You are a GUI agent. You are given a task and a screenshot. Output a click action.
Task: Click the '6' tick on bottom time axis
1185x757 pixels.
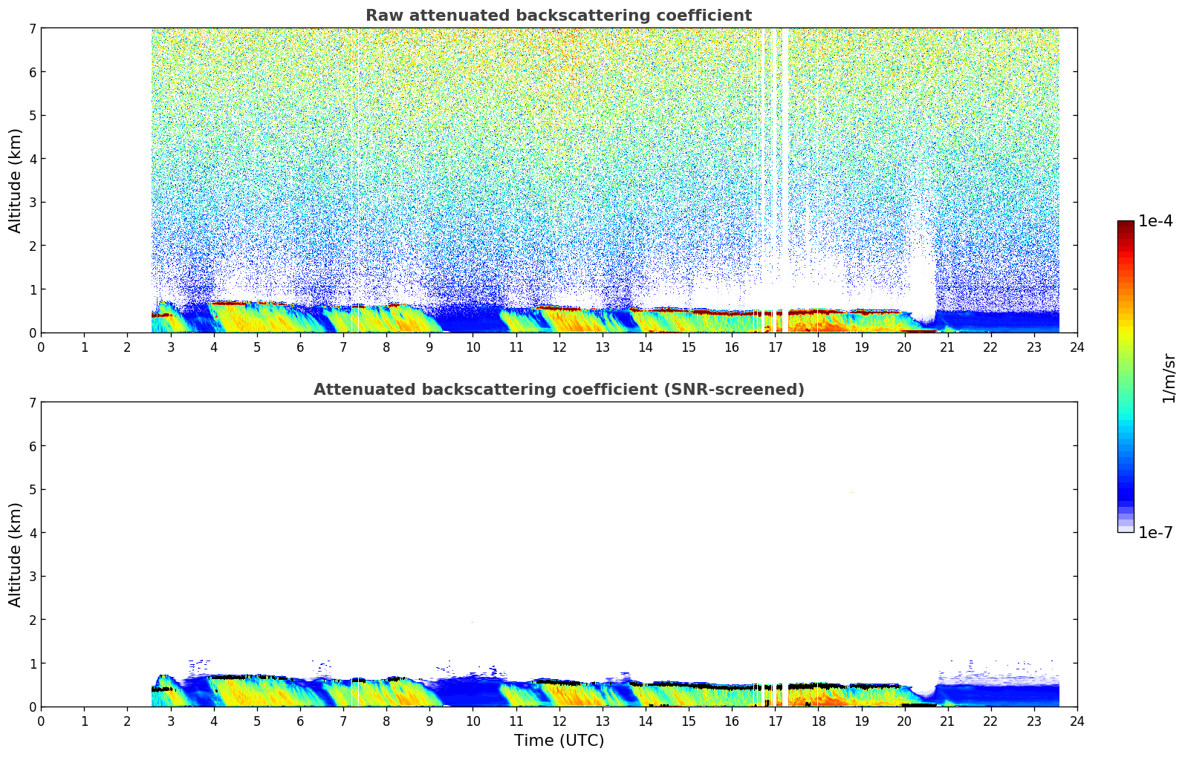(300, 721)
